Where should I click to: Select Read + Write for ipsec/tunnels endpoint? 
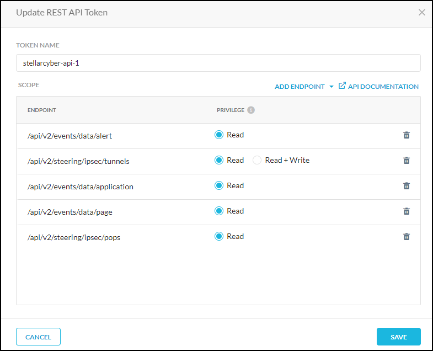tap(256, 161)
